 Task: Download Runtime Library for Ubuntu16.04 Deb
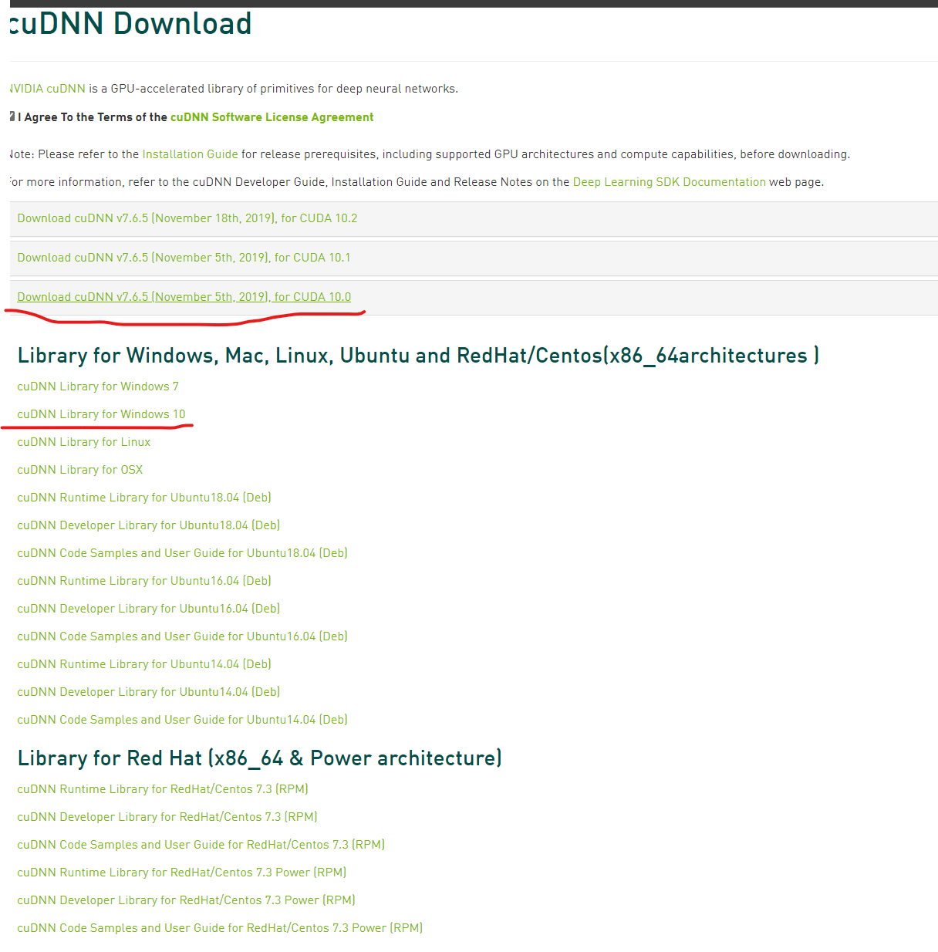pos(144,581)
